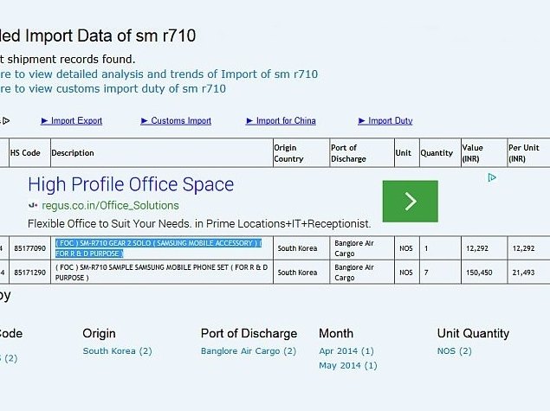
Task: Go to Import for China page
Action: (286, 121)
